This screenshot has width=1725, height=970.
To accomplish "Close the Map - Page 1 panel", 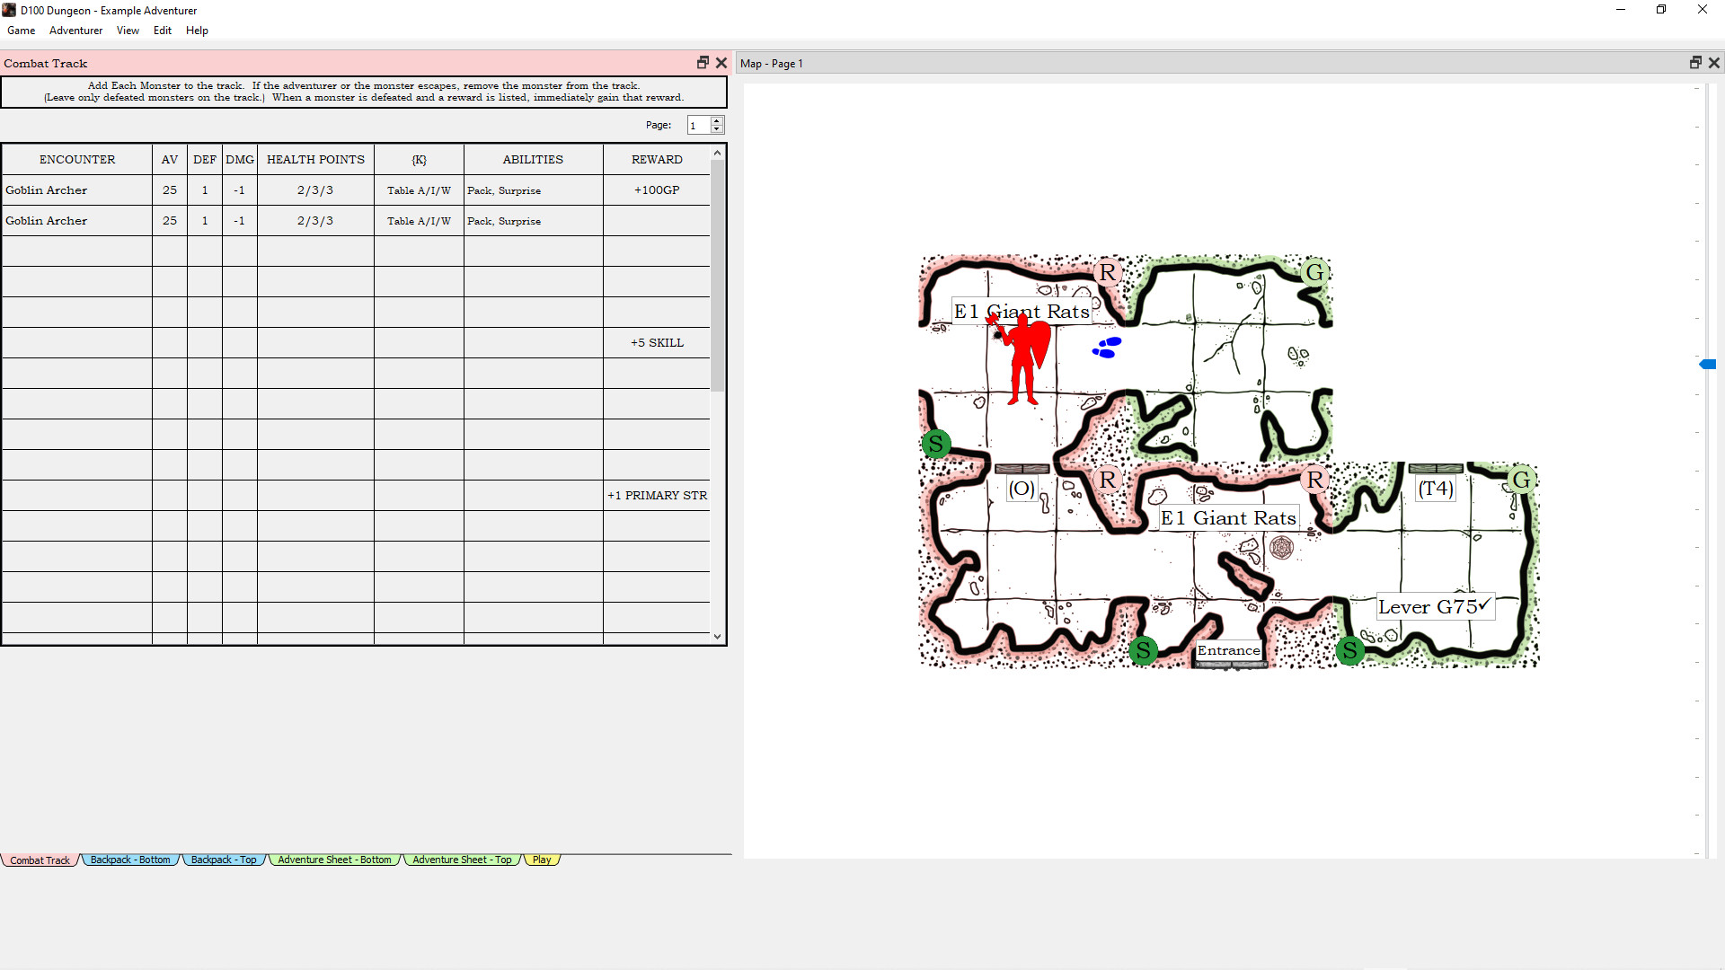I will pyautogui.click(x=1714, y=63).
